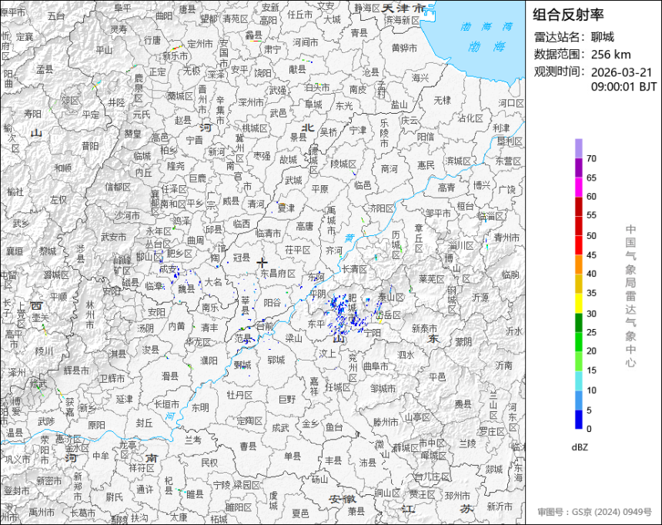This screenshot has height=525, width=662.
Task: Click the 安徽 province label
Action: pyautogui.click(x=343, y=500)
